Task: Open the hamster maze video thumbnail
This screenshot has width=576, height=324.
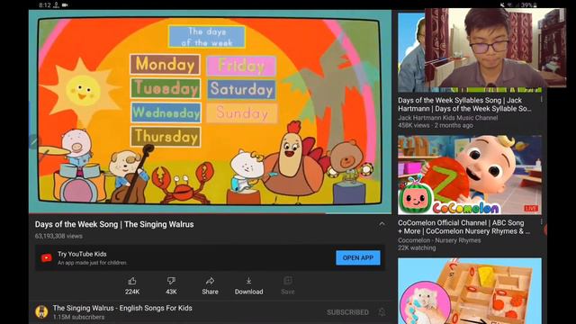Action: tap(470, 291)
